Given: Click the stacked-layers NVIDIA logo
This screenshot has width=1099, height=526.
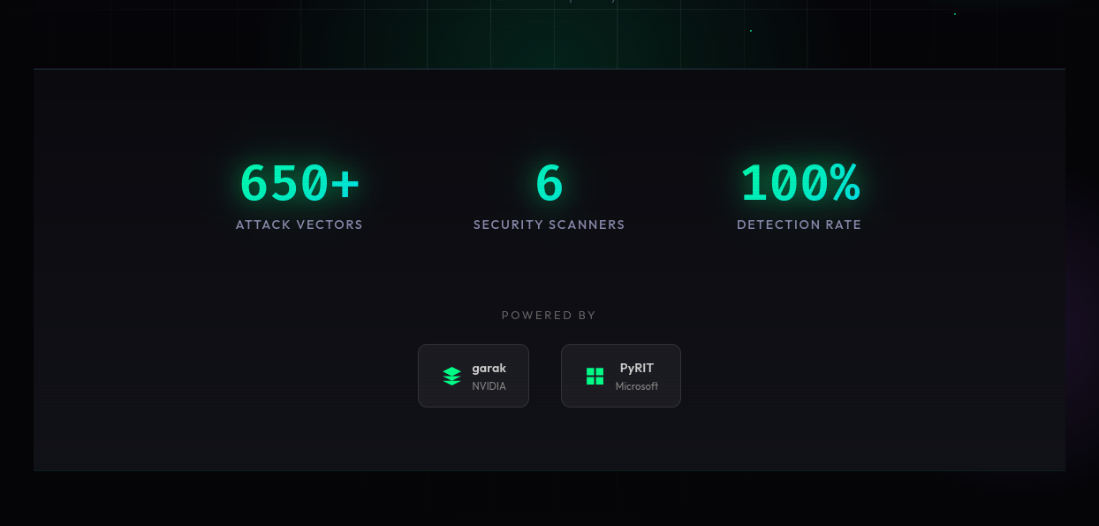Looking at the screenshot, I should [x=451, y=375].
